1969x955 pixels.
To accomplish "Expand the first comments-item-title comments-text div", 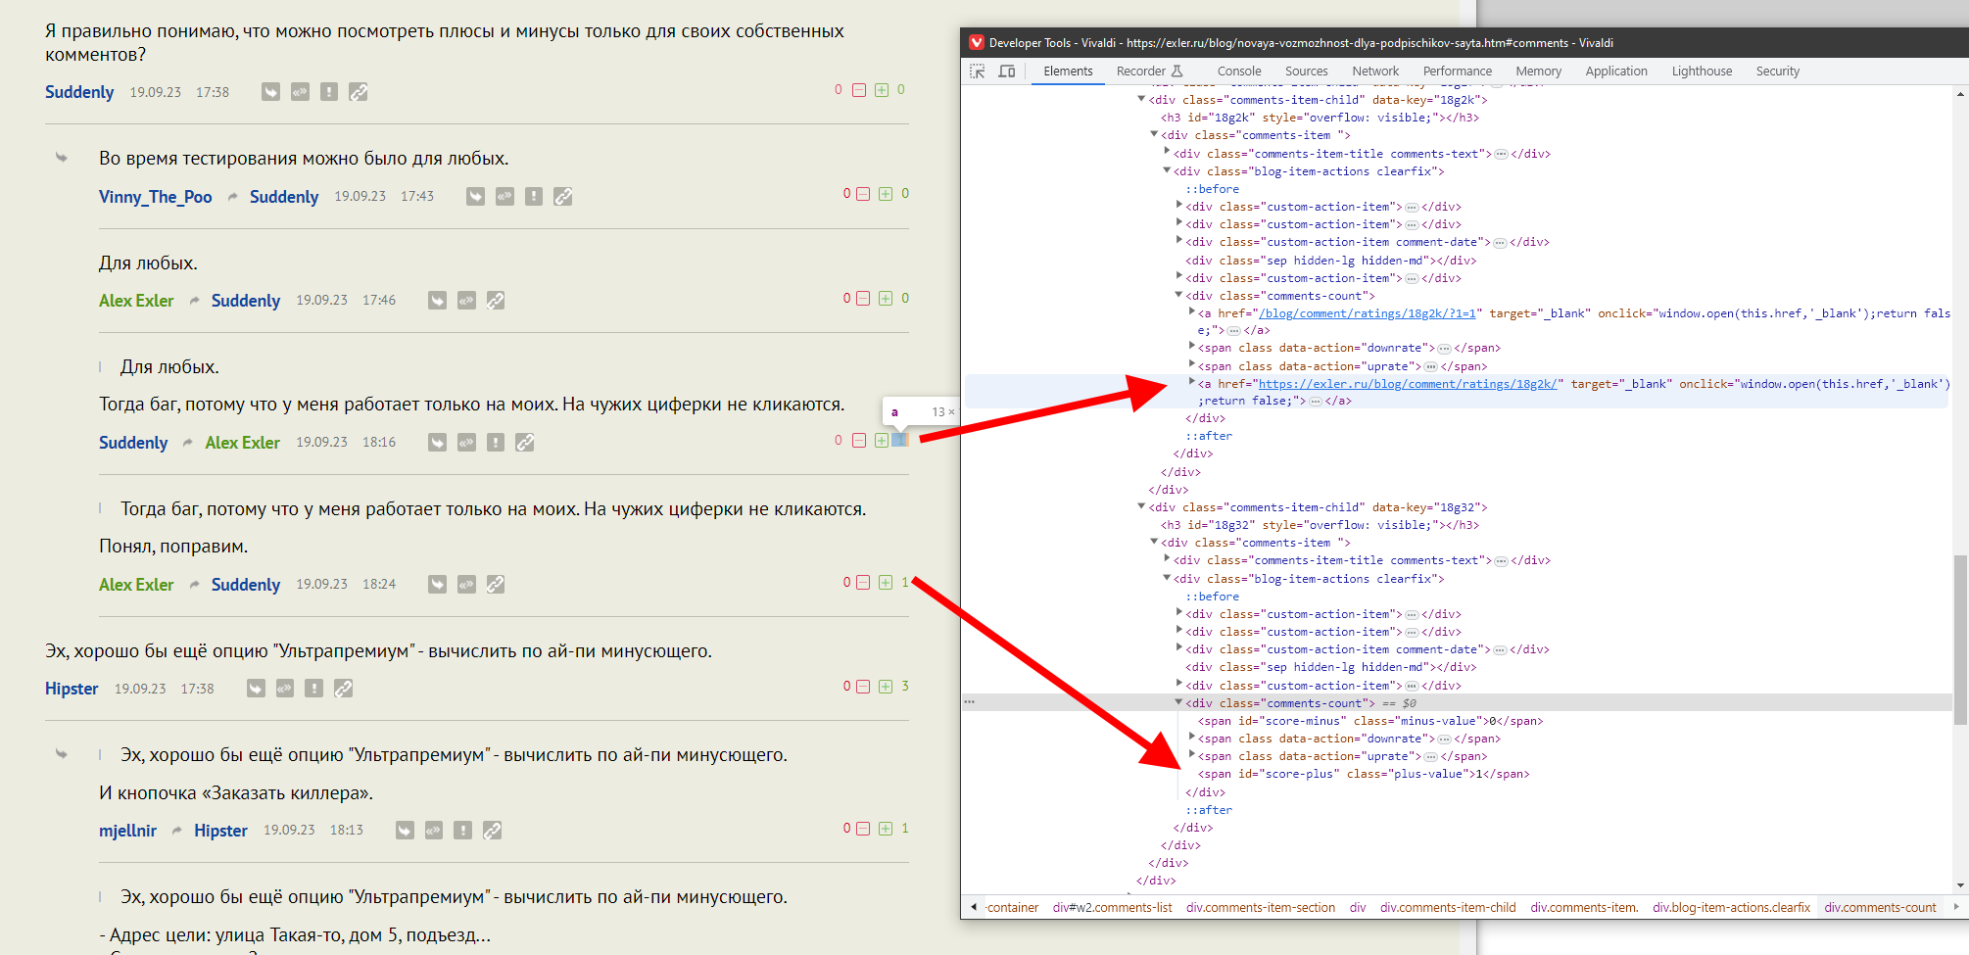I will coord(1167,154).
